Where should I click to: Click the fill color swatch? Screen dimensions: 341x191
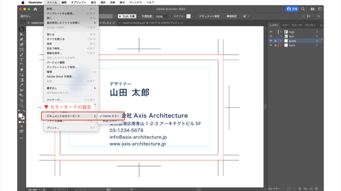(20, 116)
